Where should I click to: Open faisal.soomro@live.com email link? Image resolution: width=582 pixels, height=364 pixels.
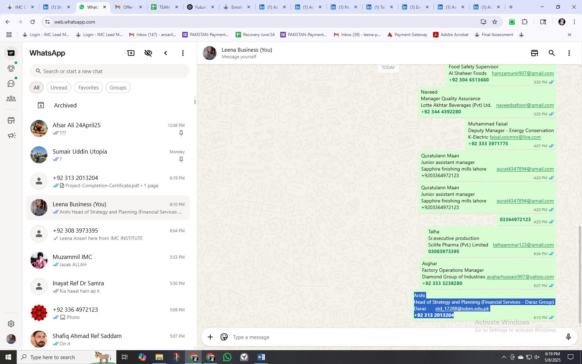click(x=515, y=137)
